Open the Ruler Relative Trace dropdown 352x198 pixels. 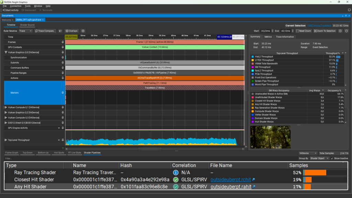coord(25,31)
